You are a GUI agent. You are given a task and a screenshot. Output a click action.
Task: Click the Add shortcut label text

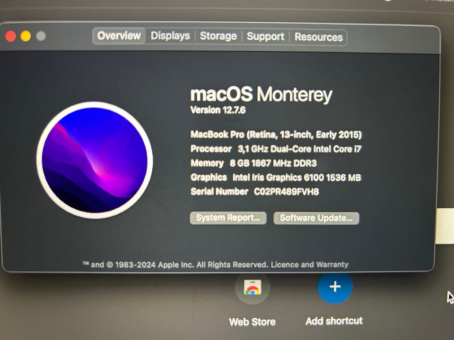pyautogui.click(x=334, y=321)
